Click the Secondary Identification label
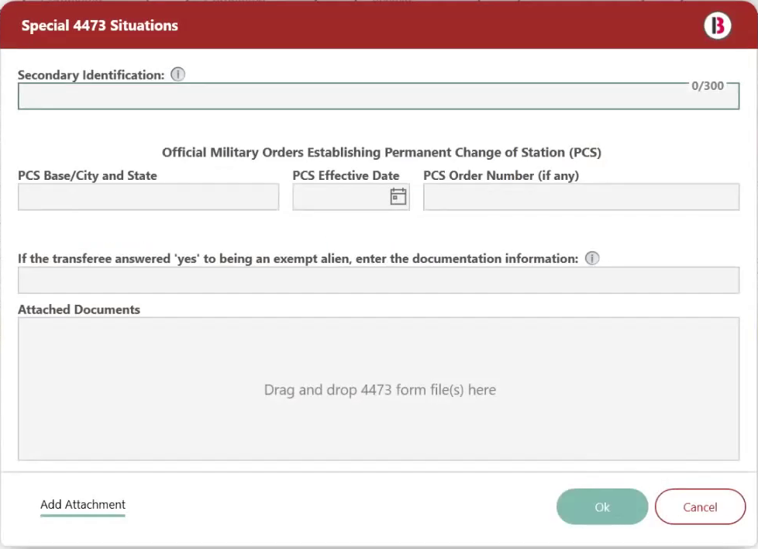The width and height of the screenshot is (758, 549). (91, 75)
